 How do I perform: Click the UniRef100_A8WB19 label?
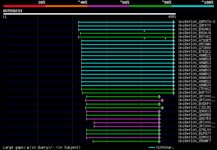pyautogui.click(x=195, y=59)
